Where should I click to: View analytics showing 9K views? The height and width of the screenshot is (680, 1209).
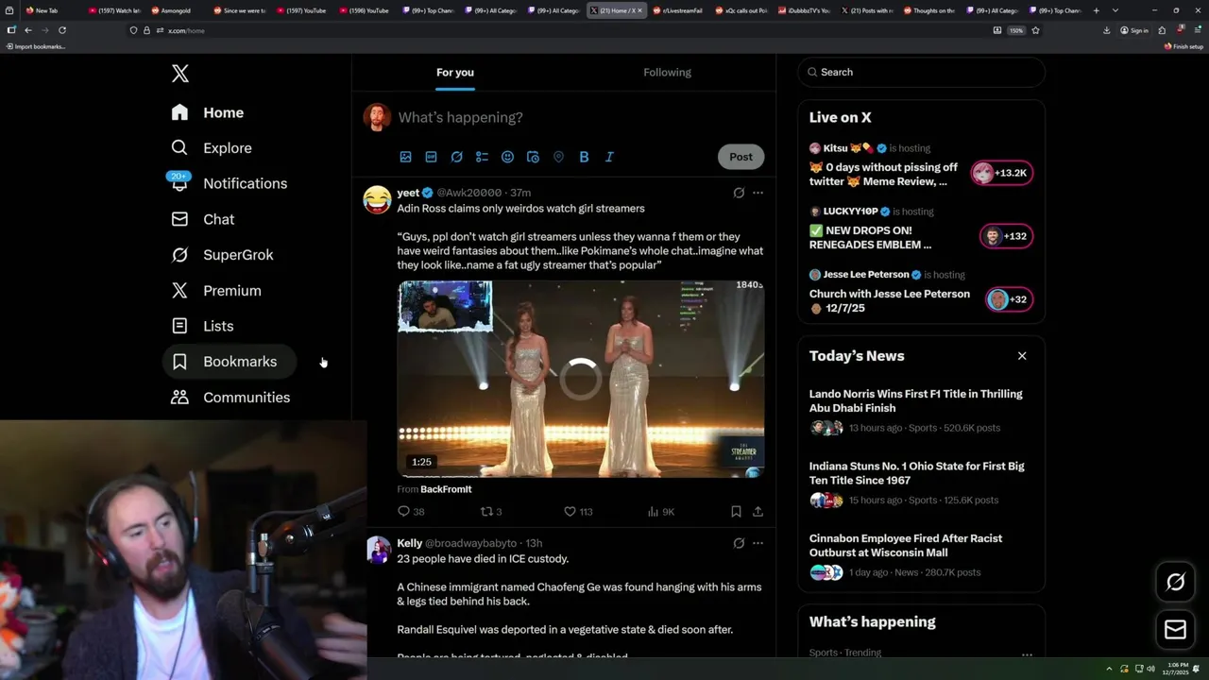click(660, 511)
